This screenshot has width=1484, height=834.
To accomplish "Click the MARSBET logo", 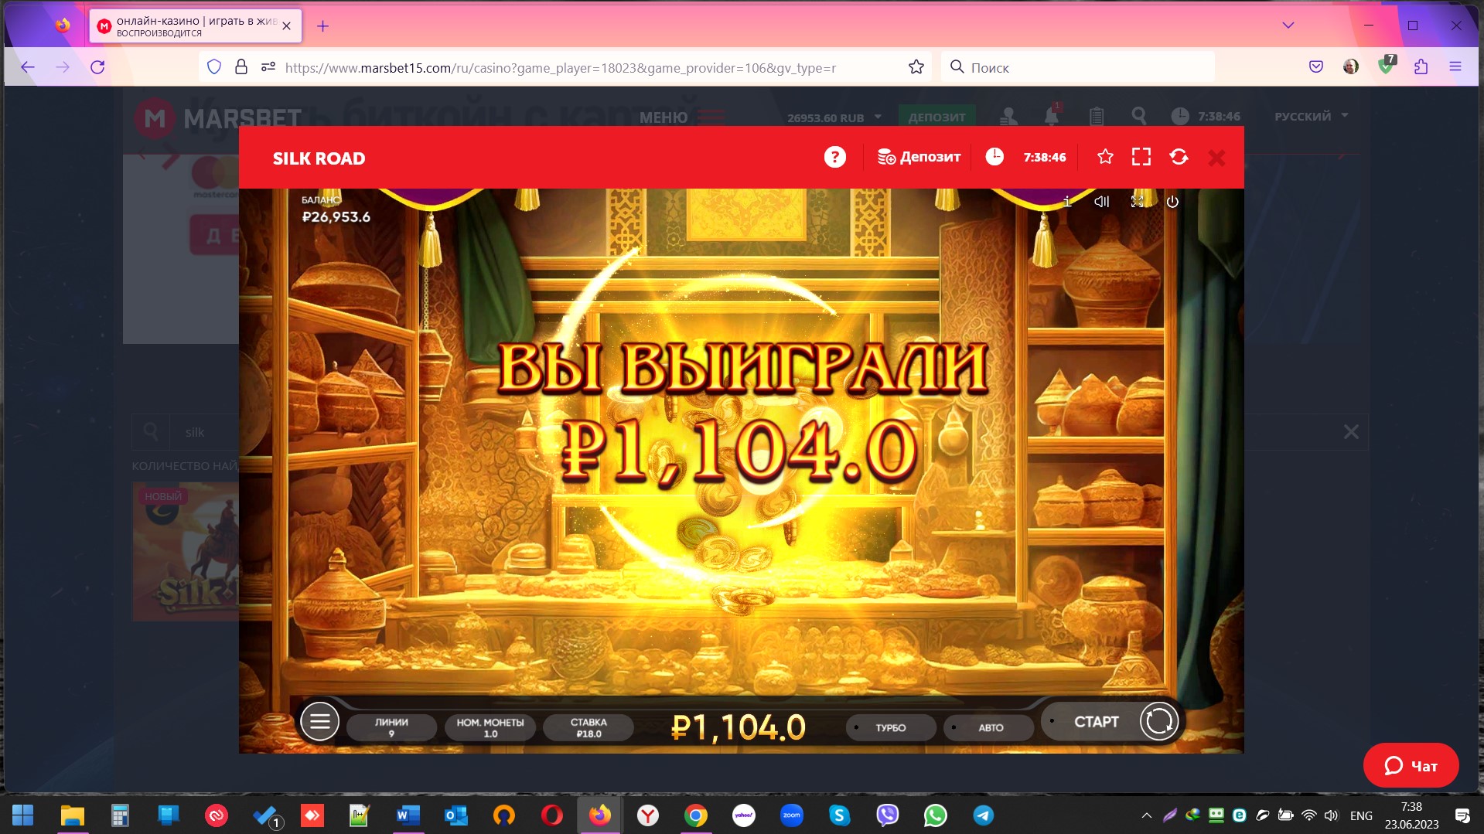I will pyautogui.click(x=218, y=118).
